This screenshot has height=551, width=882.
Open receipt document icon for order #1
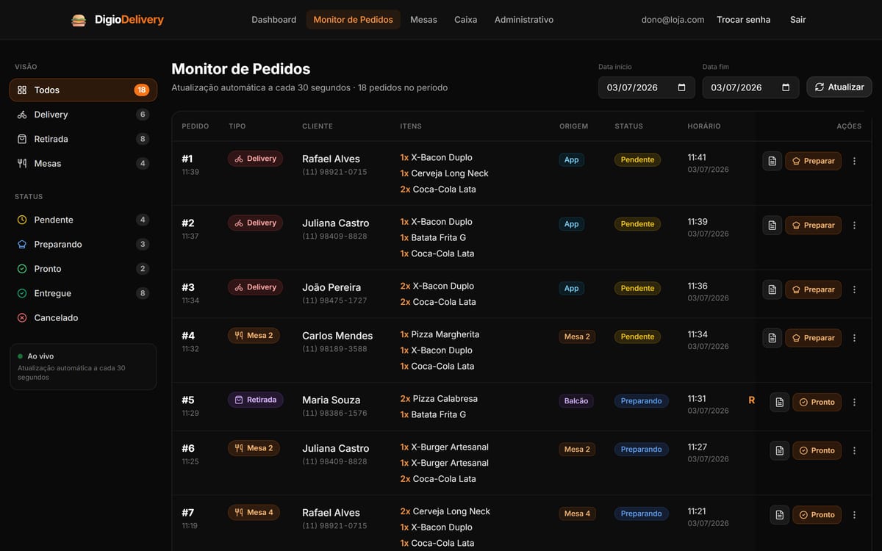[772, 161]
